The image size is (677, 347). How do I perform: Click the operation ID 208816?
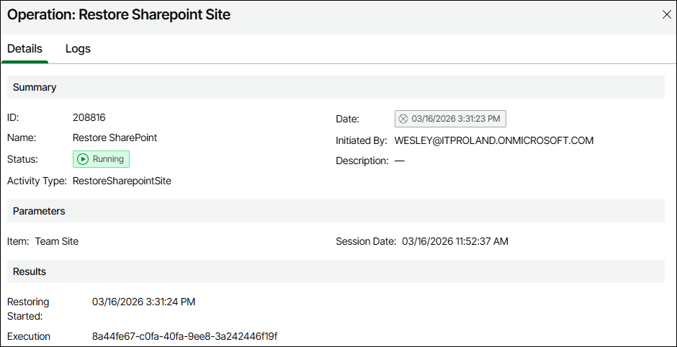click(89, 117)
